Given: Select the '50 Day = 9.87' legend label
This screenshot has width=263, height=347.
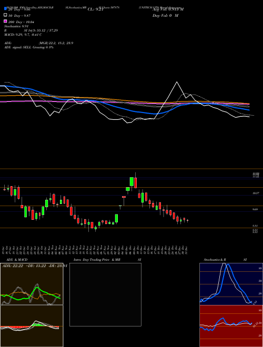Looking at the screenshot, I should [x=19, y=16].
